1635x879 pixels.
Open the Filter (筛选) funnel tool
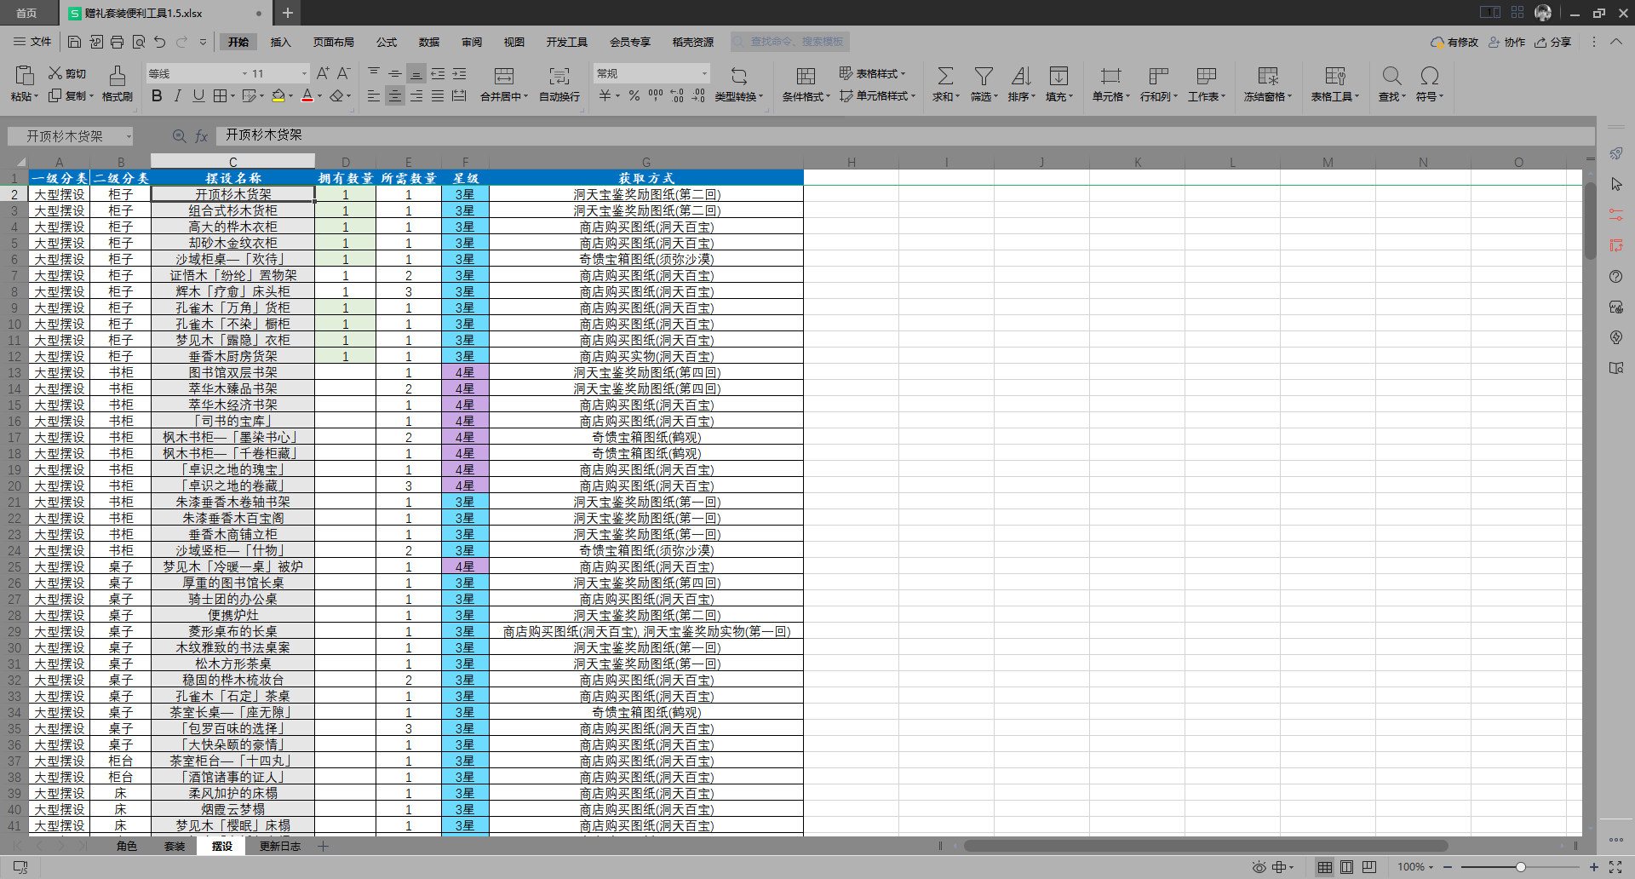point(984,76)
